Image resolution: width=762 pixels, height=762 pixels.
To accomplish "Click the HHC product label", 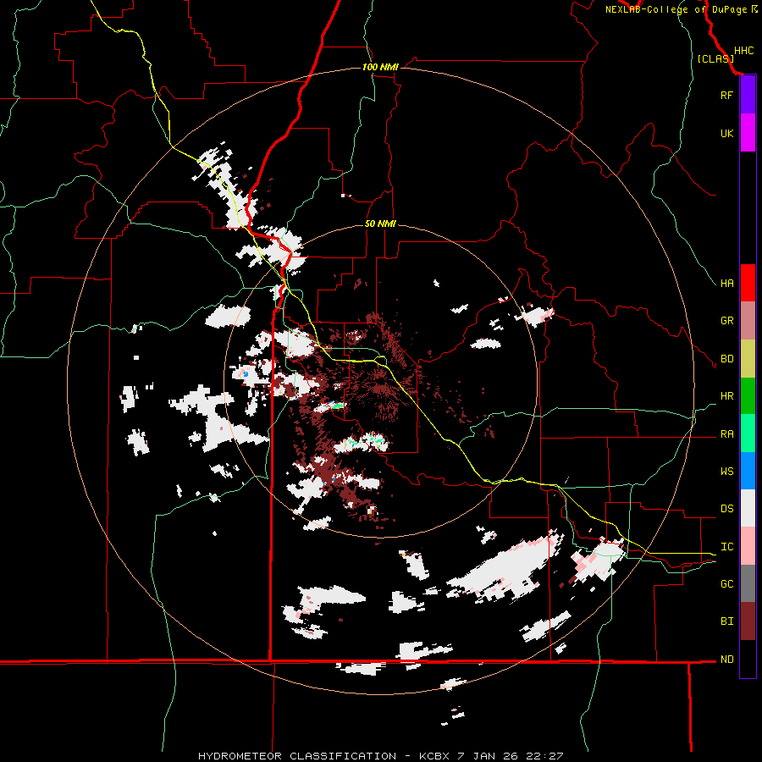I will 743,51.
